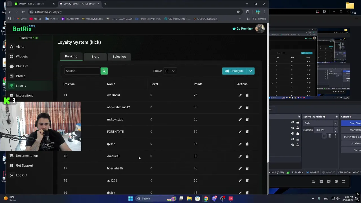The image size is (361, 203).
Task: Edit mek_on_top's entry pencil icon
Action: coord(240,120)
